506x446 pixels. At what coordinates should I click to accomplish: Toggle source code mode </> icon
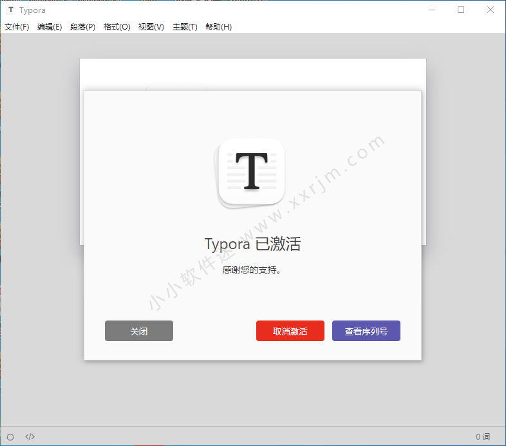click(30, 436)
